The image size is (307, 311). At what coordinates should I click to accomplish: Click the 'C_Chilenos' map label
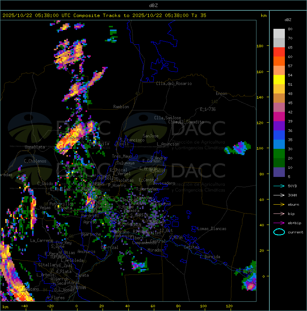[35, 161]
